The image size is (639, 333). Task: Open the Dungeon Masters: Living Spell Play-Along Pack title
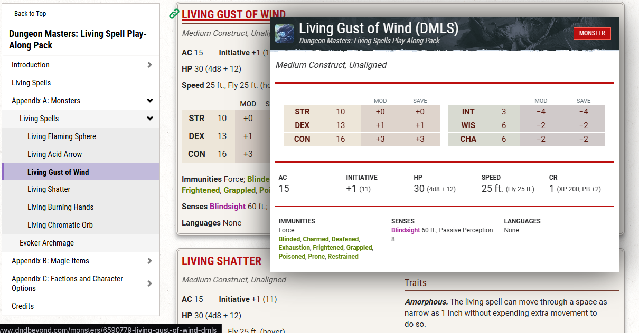[x=78, y=40]
